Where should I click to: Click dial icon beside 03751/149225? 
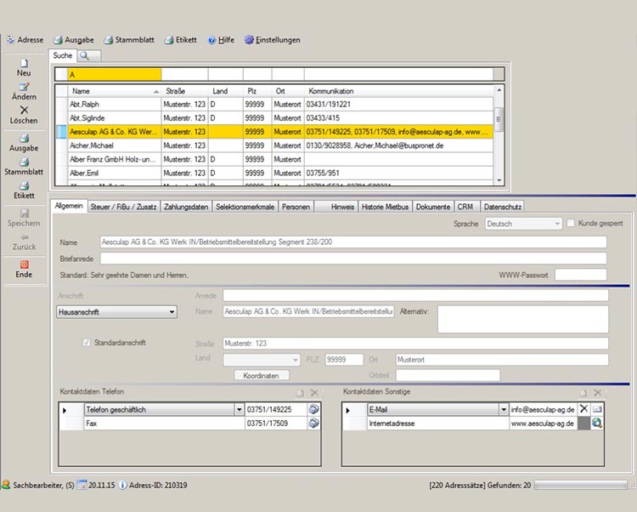point(313,410)
